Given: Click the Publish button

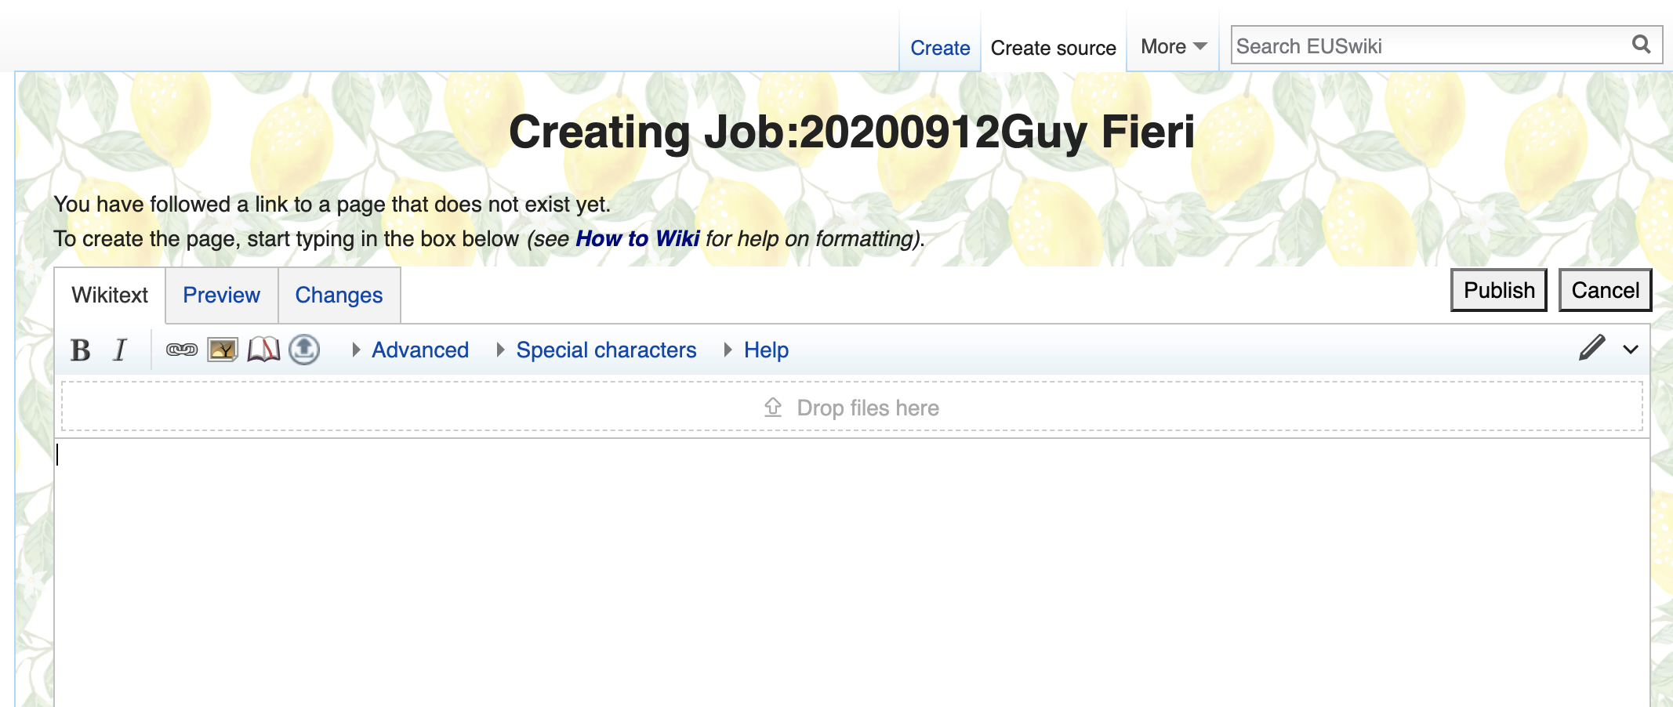Looking at the screenshot, I should click(x=1499, y=290).
